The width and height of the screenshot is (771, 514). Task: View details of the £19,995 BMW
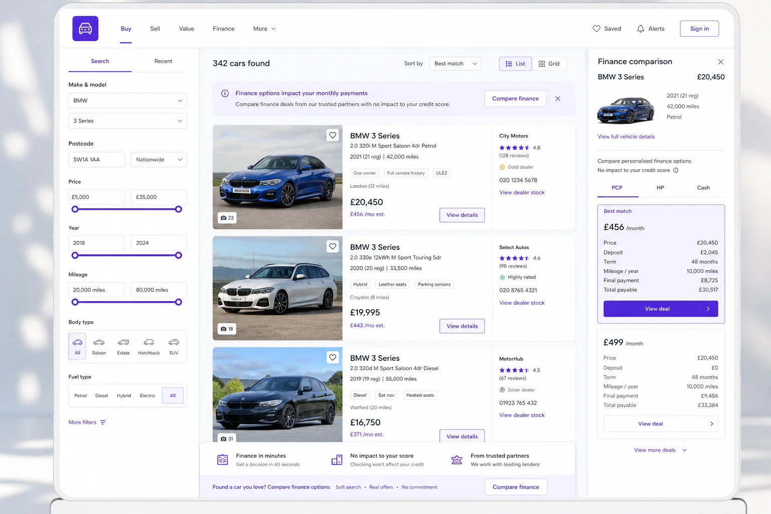point(462,326)
